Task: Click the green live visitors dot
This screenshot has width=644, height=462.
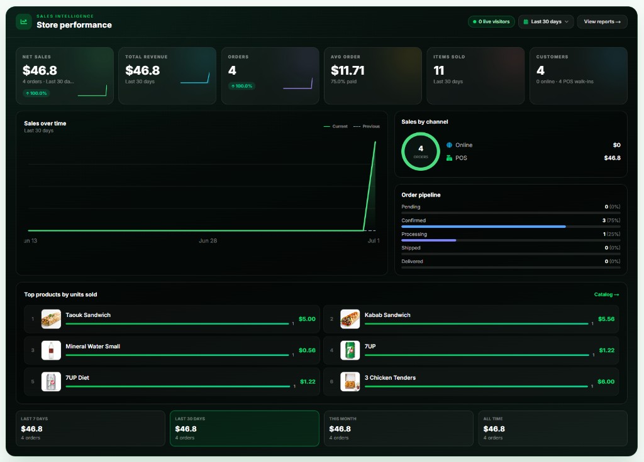Action: (x=475, y=22)
